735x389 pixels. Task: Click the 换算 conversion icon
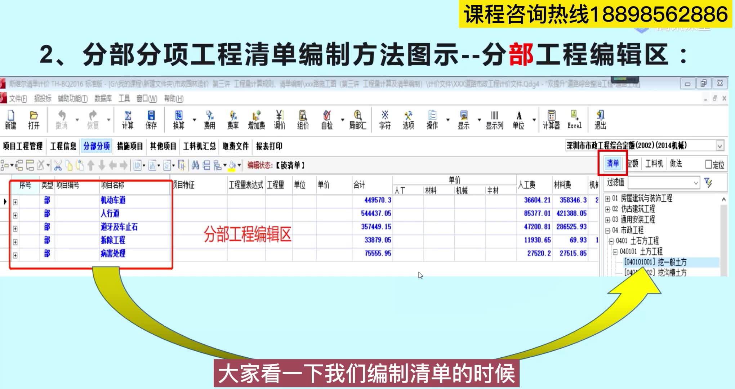(179, 120)
